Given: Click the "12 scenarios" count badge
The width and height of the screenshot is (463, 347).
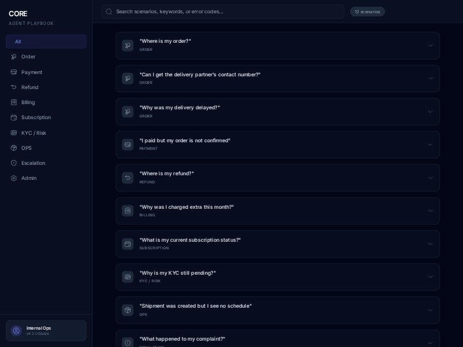Looking at the screenshot, I should 367,12.
